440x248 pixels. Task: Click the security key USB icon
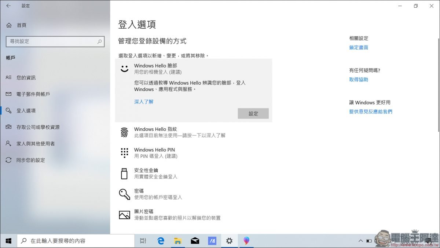(x=124, y=173)
